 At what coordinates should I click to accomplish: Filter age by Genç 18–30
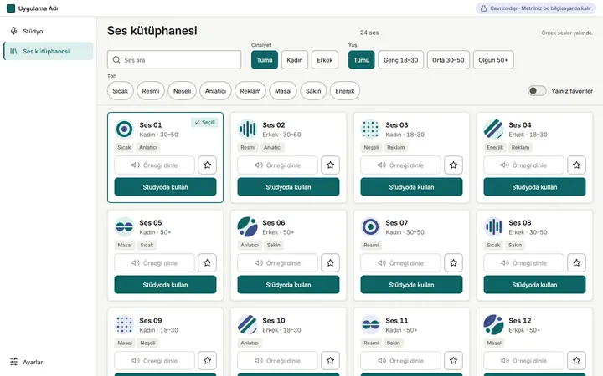tap(400, 60)
